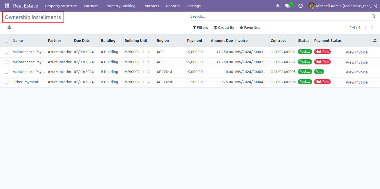The image size is (380, 189).
Task: Go to next page arrow
Action: pyautogui.click(x=372, y=27)
